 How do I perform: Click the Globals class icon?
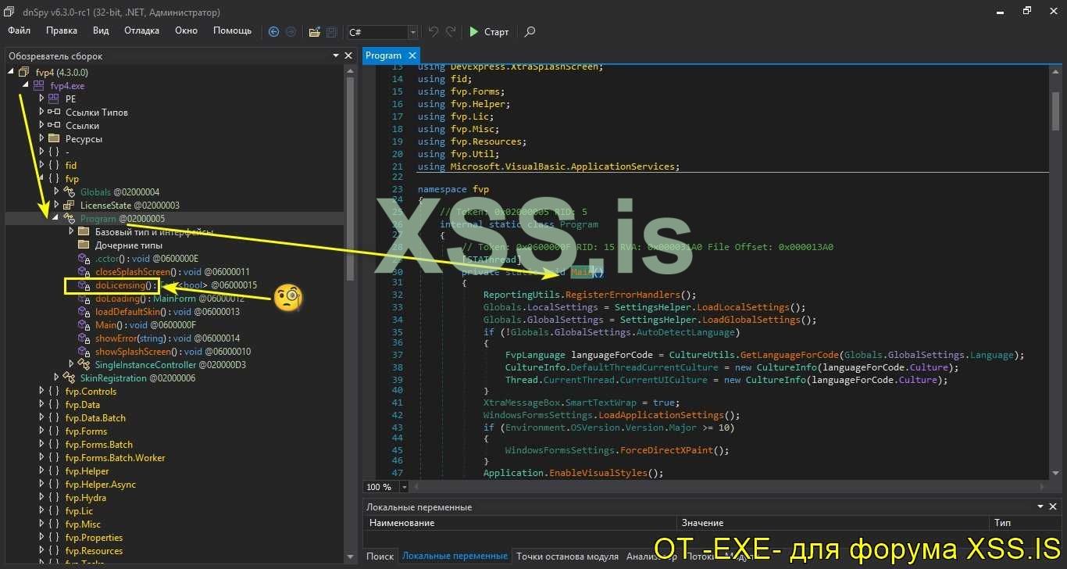pyautogui.click(x=68, y=192)
